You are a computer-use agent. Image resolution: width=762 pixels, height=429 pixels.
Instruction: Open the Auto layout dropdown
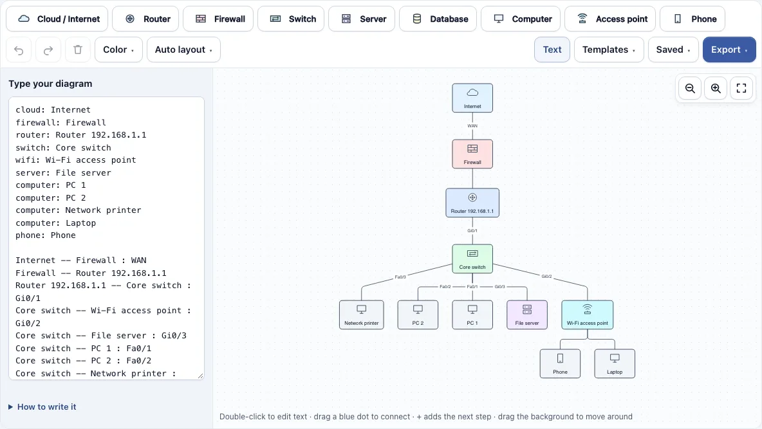coord(183,50)
